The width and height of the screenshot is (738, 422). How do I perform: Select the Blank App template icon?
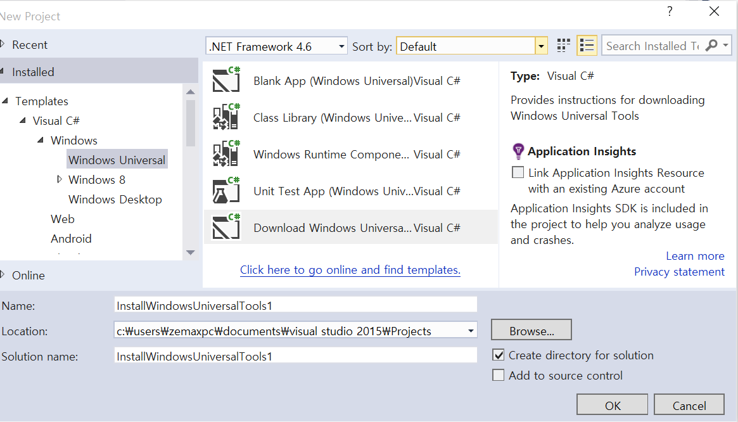[226, 80]
